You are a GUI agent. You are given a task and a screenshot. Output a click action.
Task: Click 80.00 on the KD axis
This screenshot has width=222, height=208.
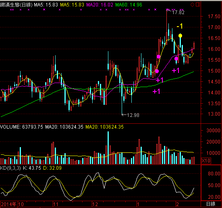pyautogui.click(x=214, y=174)
